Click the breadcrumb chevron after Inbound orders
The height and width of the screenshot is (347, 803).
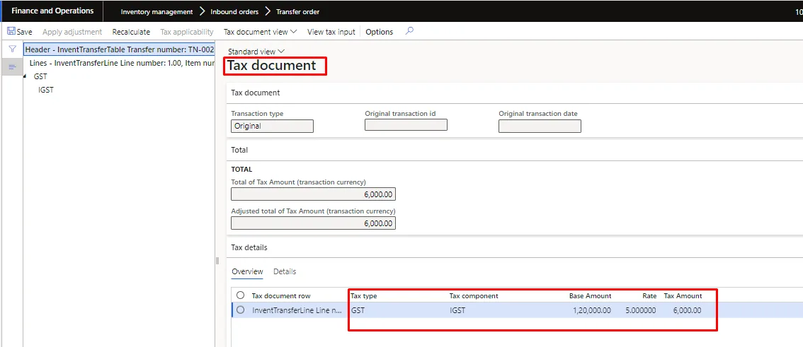point(268,11)
